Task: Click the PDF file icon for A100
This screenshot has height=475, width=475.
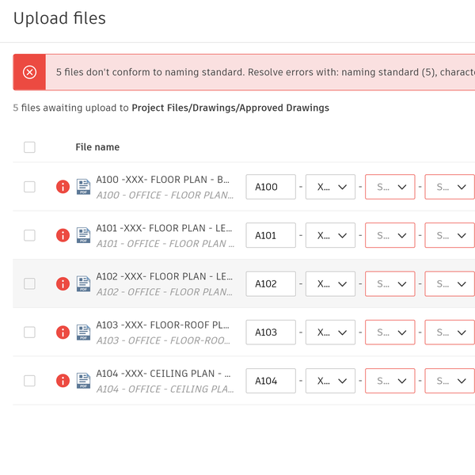Action: (x=83, y=188)
